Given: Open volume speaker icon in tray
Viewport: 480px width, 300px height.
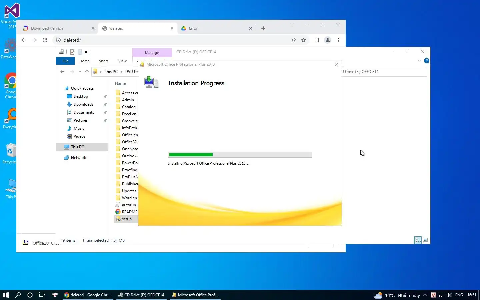Looking at the screenshot, I should click(449, 295).
